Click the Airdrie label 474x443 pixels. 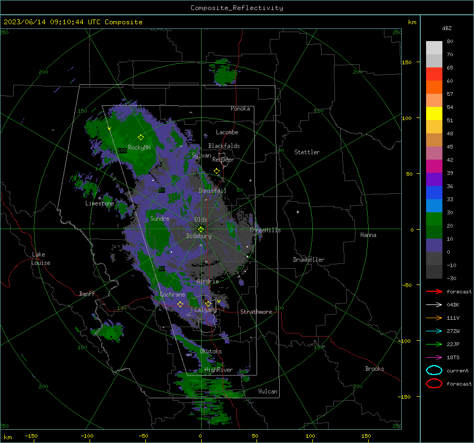click(208, 281)
